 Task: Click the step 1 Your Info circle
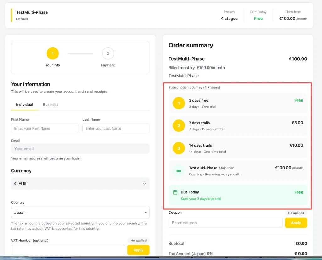point(53,53)
